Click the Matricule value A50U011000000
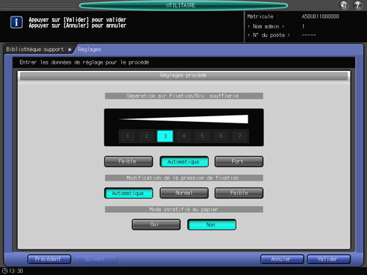 click(320, 16)
